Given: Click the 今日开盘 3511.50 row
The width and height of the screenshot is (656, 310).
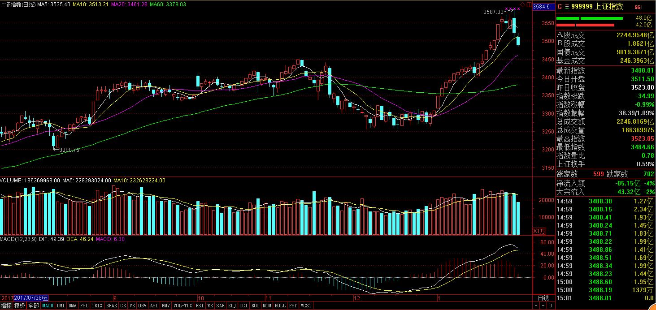Looking at the screenshot, I should point(605,79).
